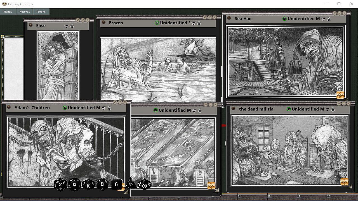
Task: Expand the toolbar dropdown in Adam's Children window
Action: tap(103, 108)
